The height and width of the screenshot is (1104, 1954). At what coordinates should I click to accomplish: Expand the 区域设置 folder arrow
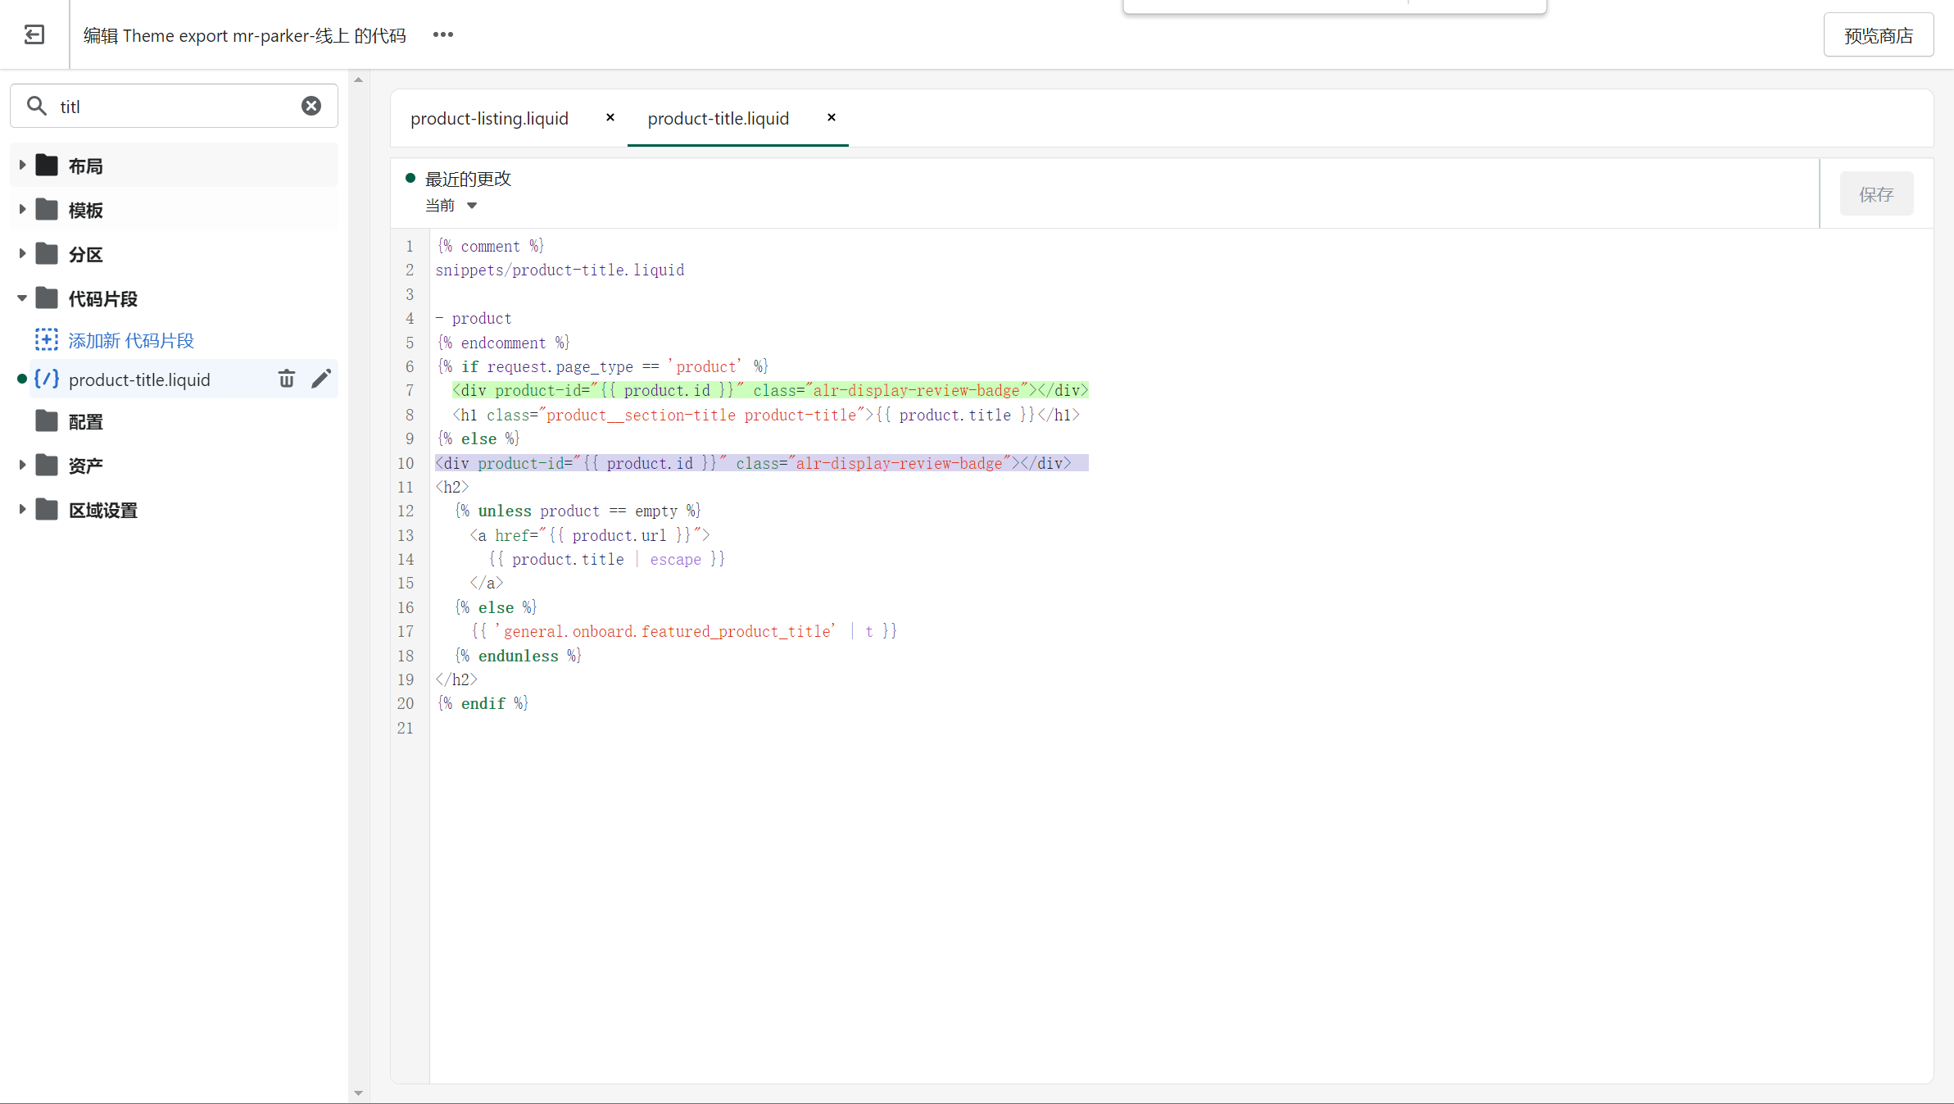pyautogui.click(x=22, y=510)
